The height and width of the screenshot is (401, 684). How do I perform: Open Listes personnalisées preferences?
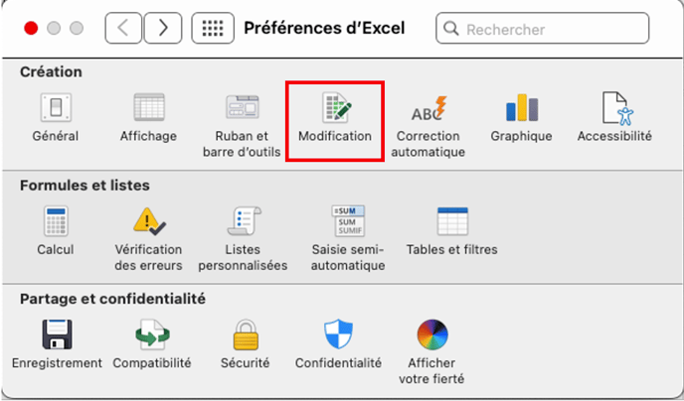click(x=243, y=220)
